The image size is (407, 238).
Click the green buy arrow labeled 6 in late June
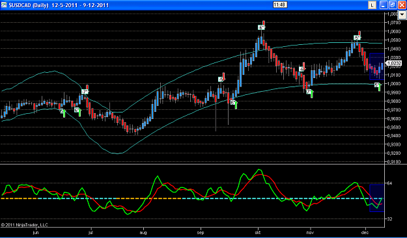pos(79,112)
